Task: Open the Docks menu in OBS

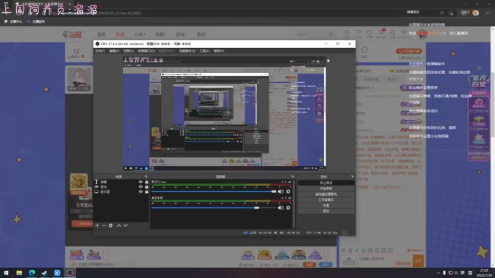Action: click(146, 51)
